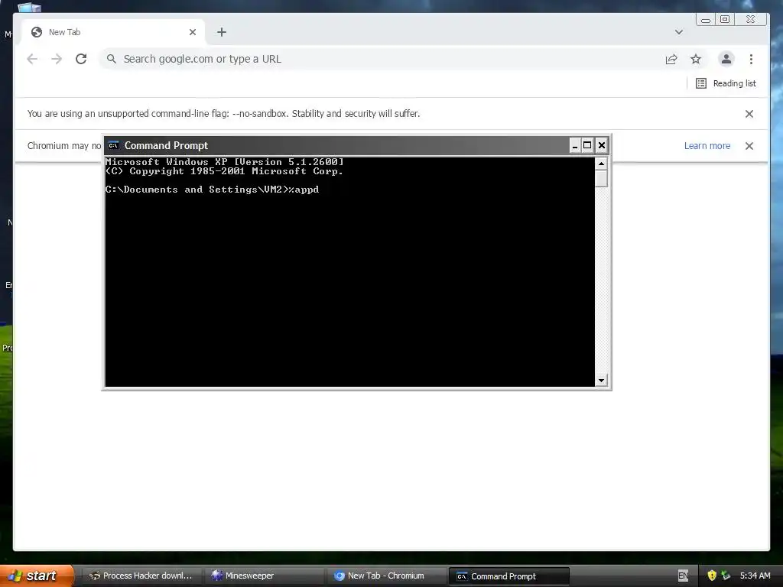Click the search magnifier icon in address bar
The height and width of the screenshot is (587, 783).
click(112, 59)
